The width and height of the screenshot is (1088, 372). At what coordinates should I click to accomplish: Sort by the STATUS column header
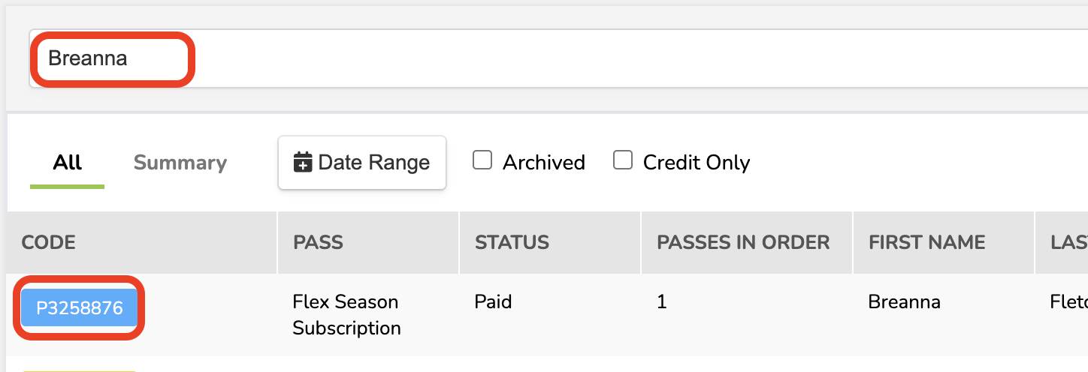[x=512, y=242]
